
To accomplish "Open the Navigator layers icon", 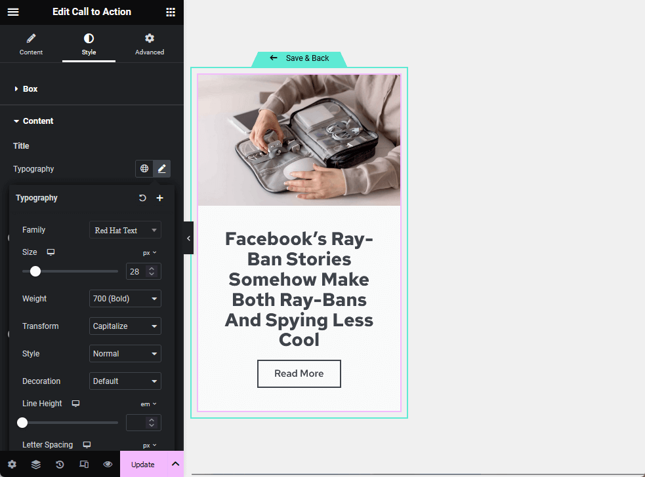I will coord(36,465).
